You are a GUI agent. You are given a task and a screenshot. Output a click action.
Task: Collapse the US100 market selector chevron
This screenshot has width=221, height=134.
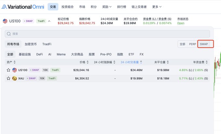coord(49,21)
